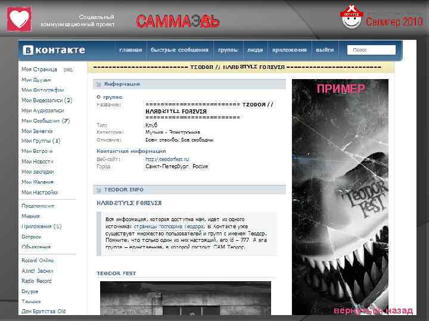429x321 pixels.
Task: Click the HARDSTYLE FOREVER subheading
Action: click(129, 203)
